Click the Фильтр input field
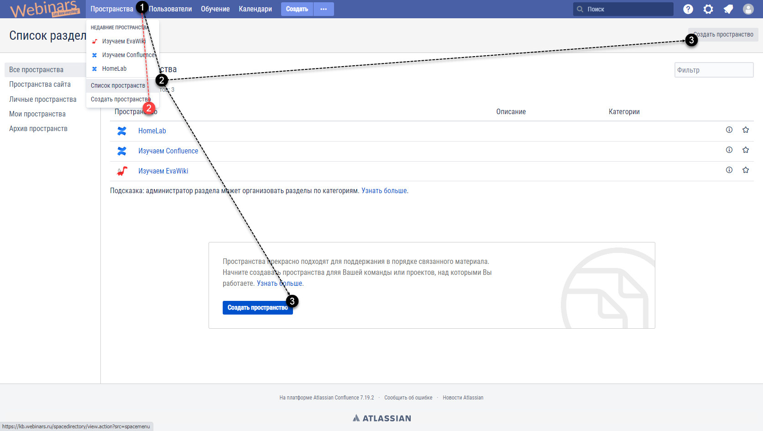Viewport: 763px width, 431px height. (x=714, y=70)
